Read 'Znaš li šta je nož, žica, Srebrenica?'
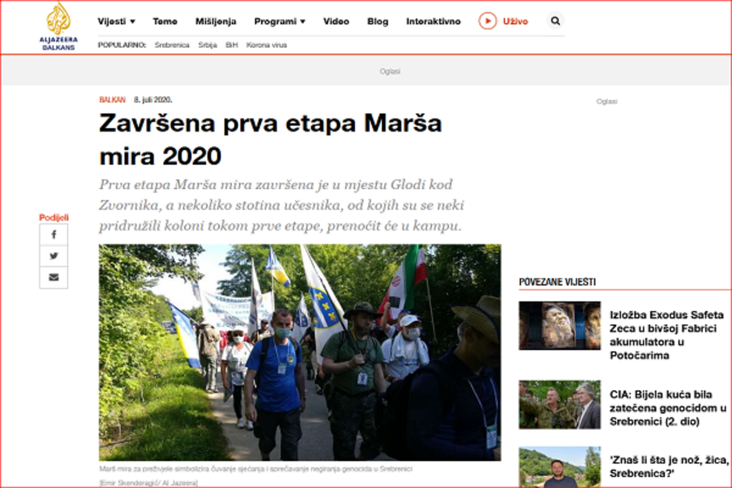The image size is (732, 488). click(669, 466)
